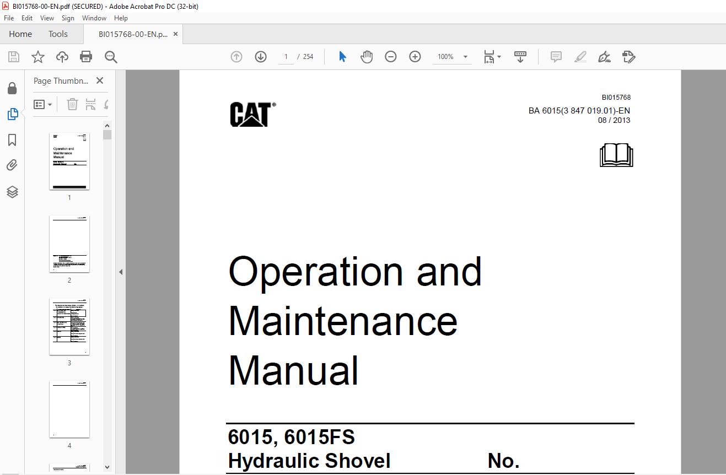Click the current page number field
The width and height of the screenshot is (726, 475).
(286, 57)
